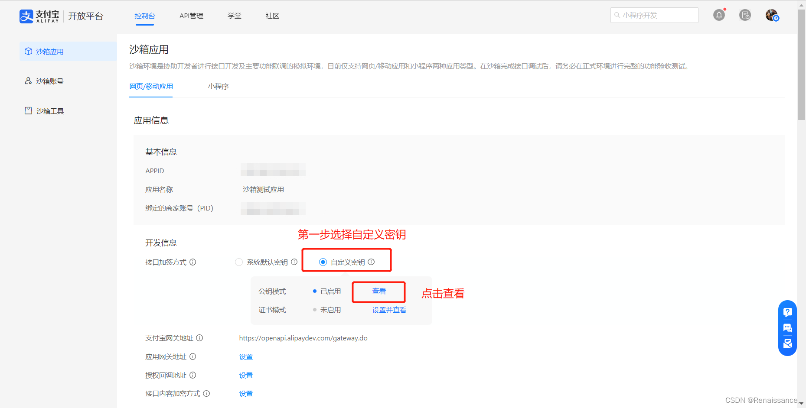This screenshot has height=408, width=806.
Task: Click info icon next to 系统默认密钥
Action: coord(294,262)
